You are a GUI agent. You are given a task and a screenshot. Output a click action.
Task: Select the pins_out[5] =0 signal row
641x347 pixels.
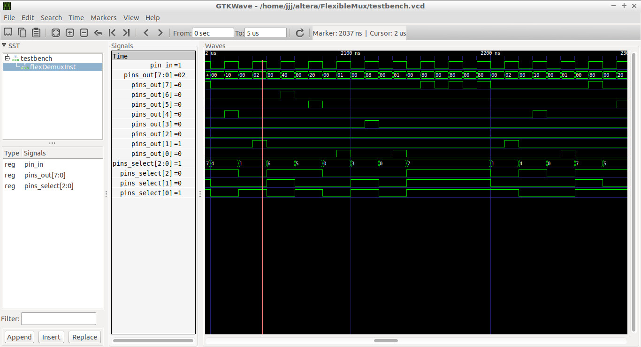153,104
